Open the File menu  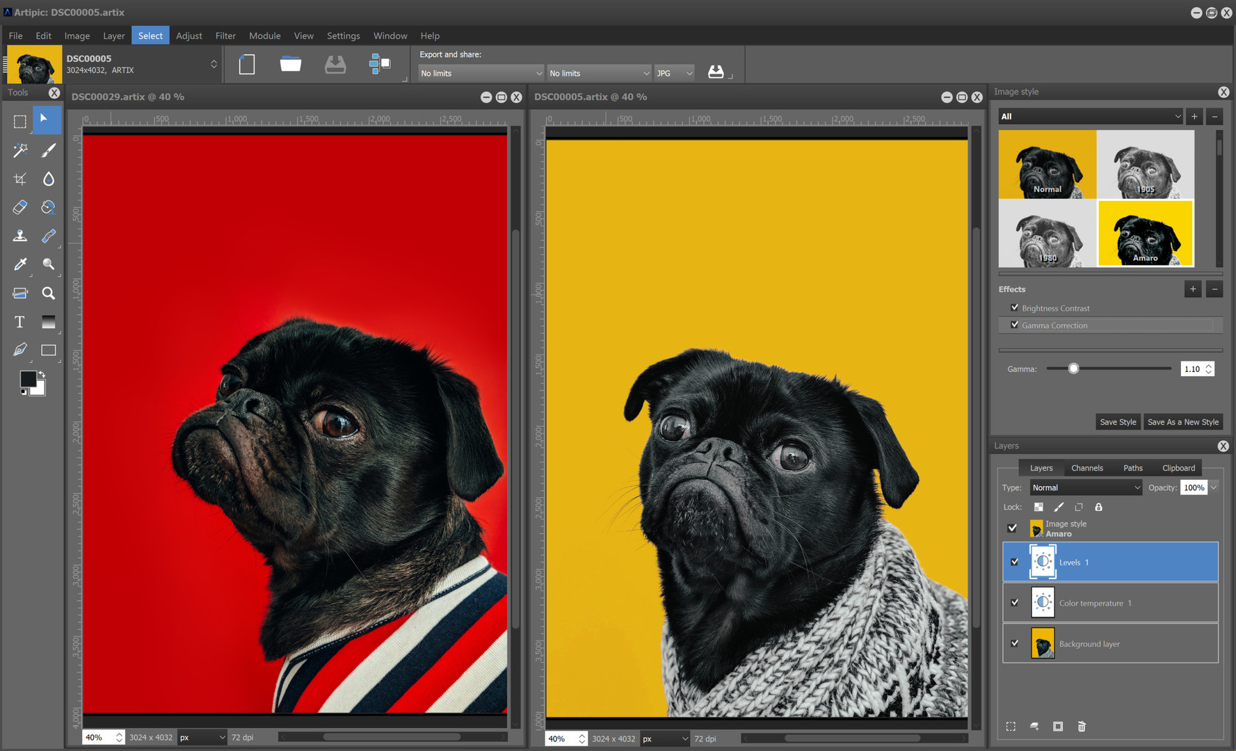point(15,35)
